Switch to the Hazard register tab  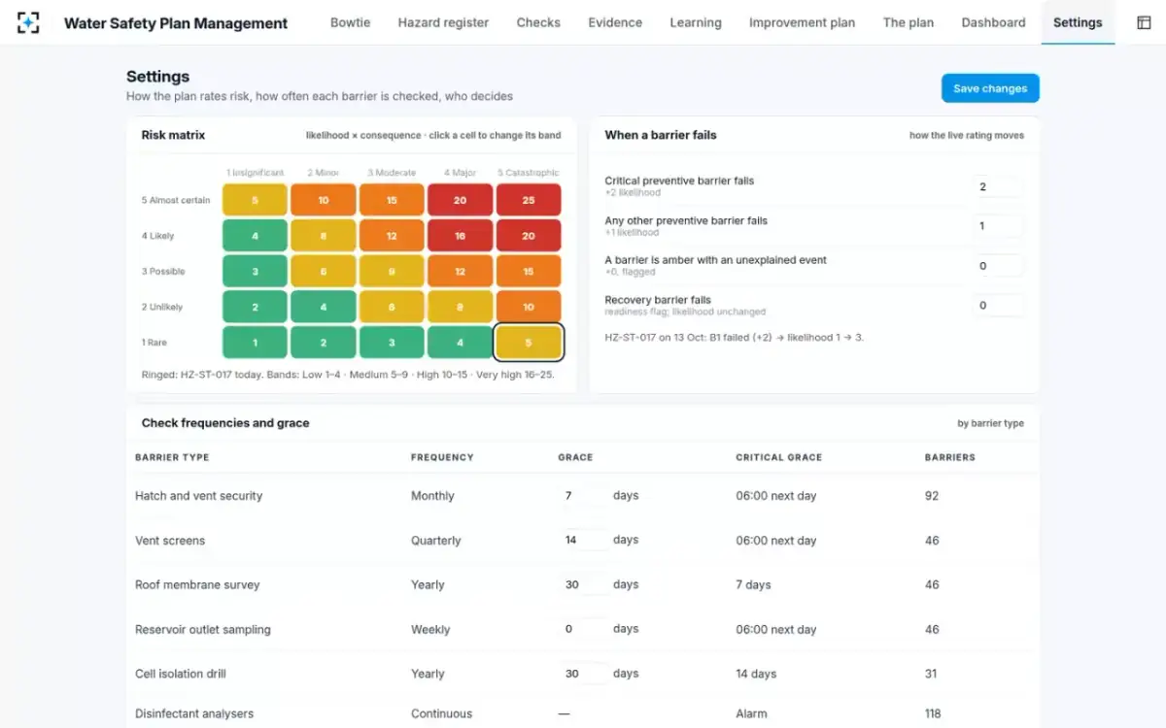(443, 22)
